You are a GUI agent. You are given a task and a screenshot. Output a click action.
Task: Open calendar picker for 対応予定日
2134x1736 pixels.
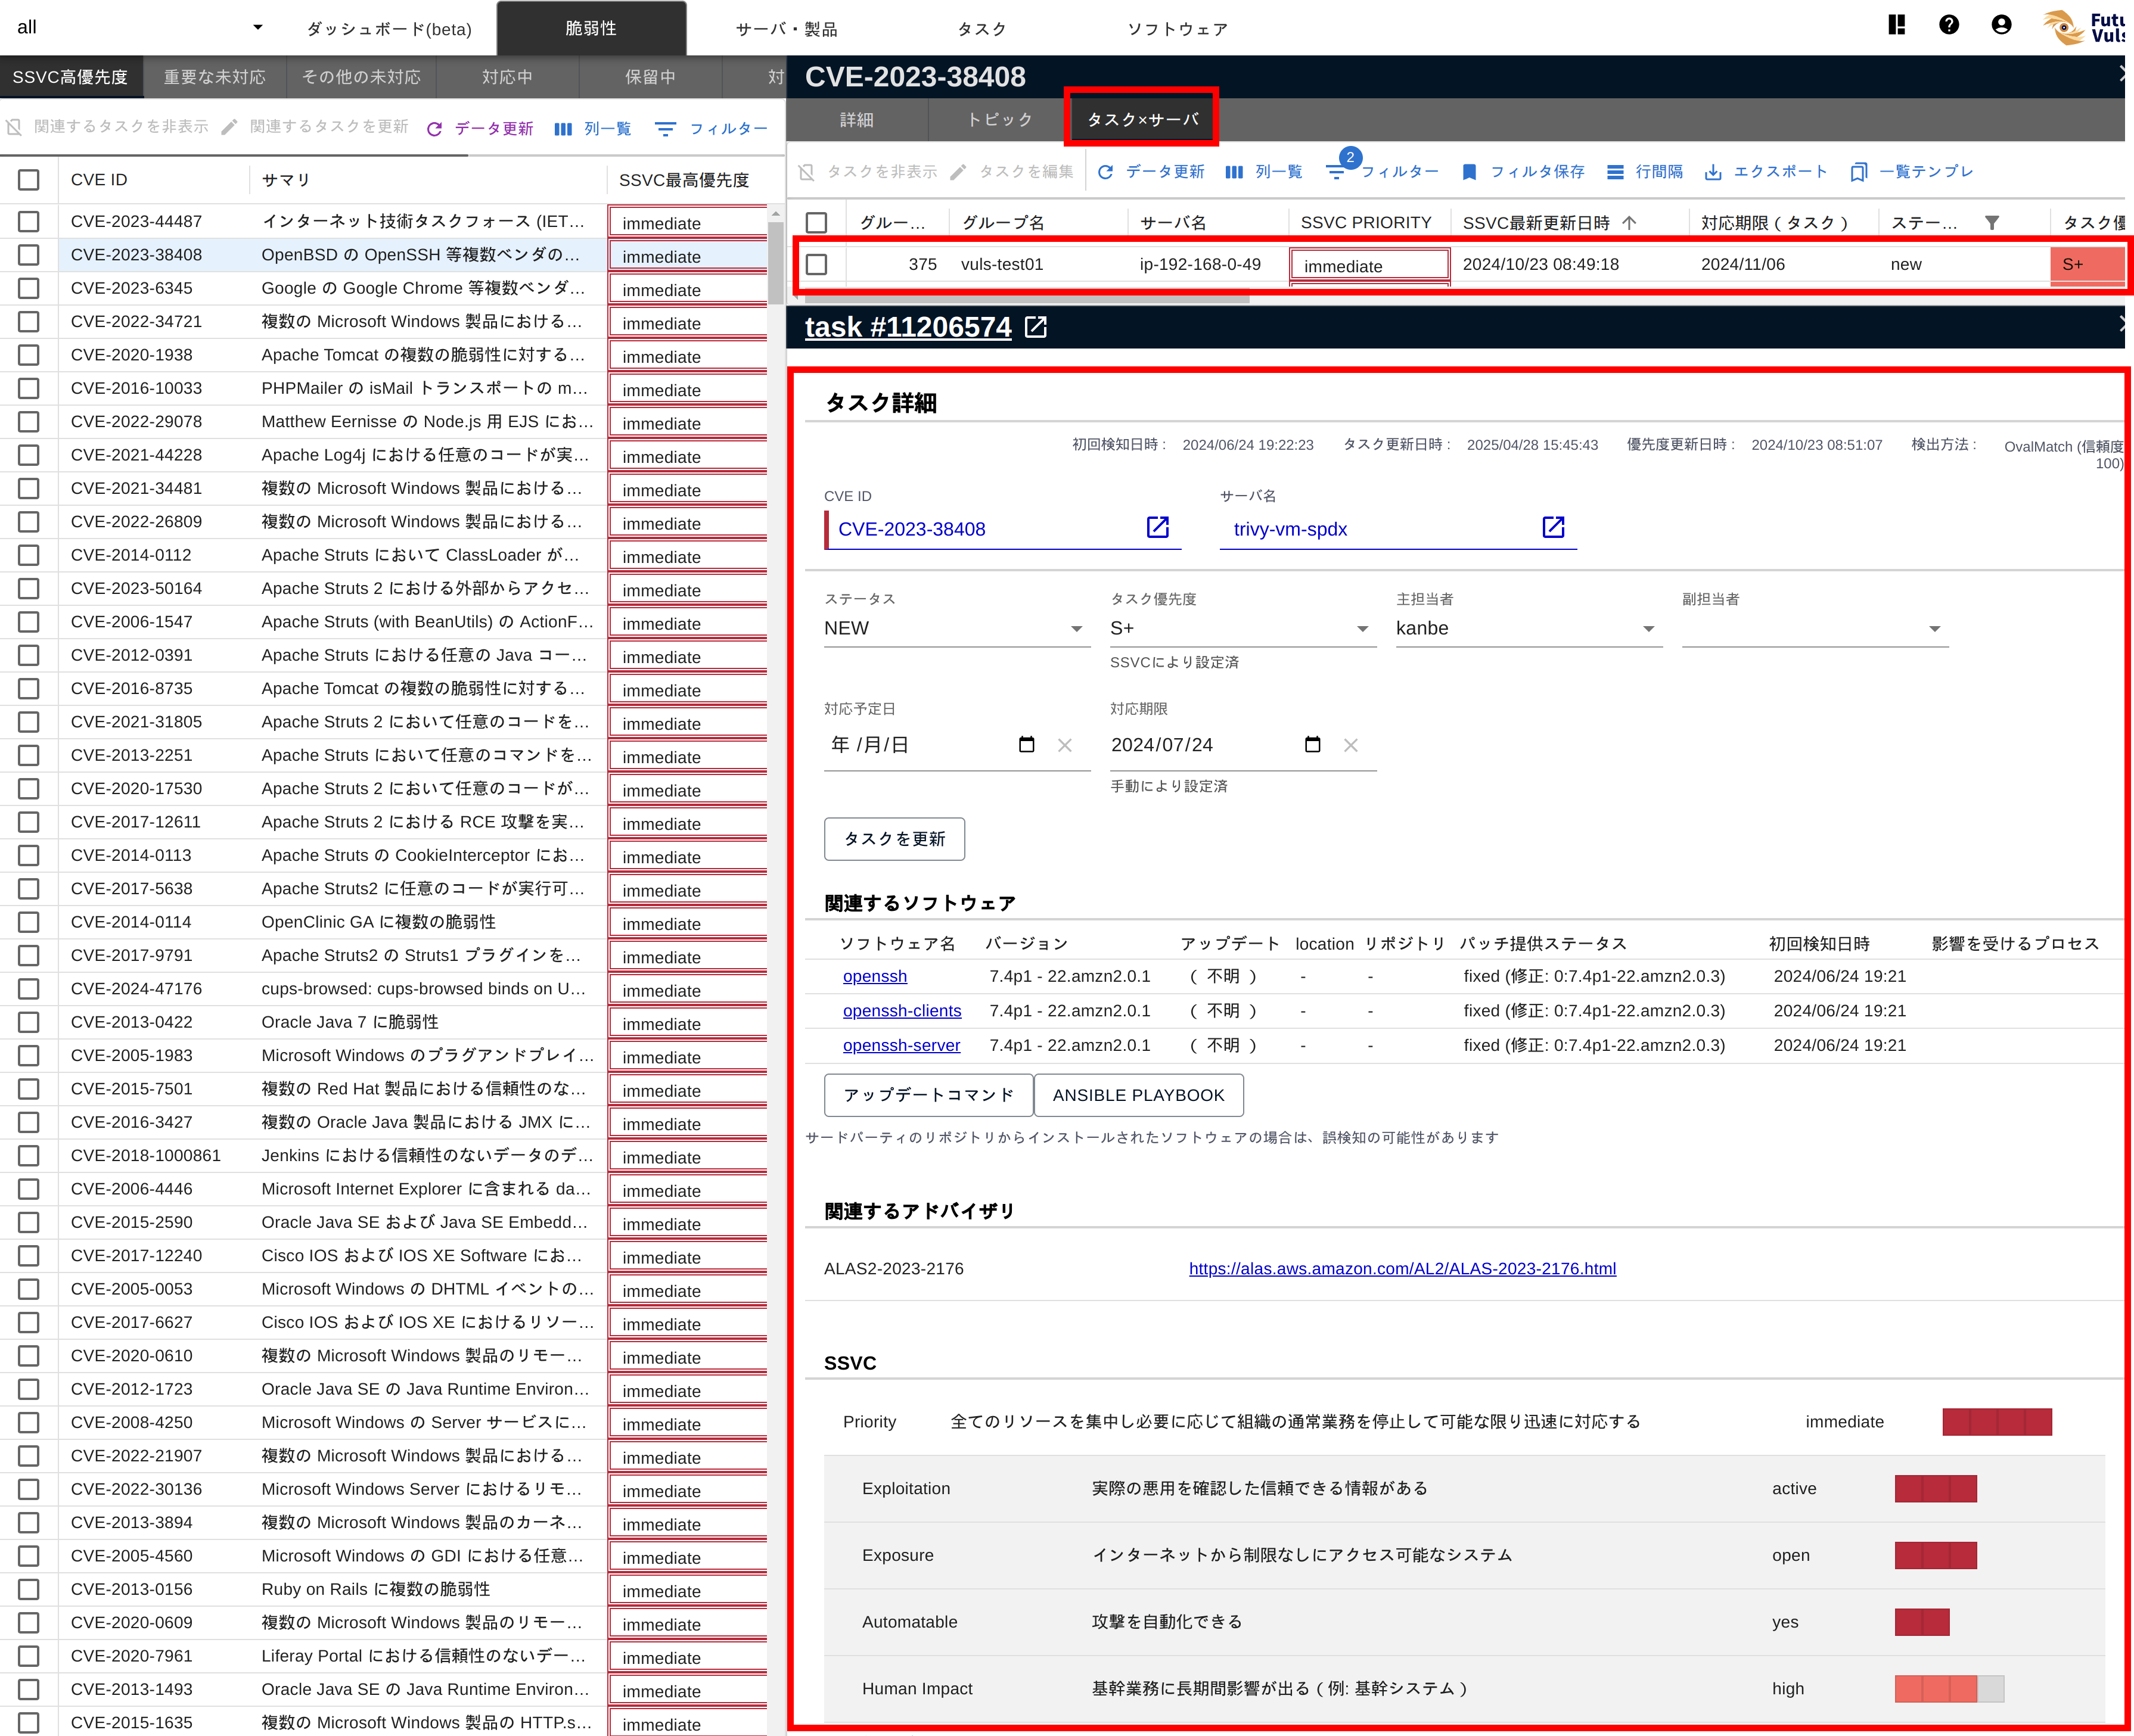(1027, 744)
